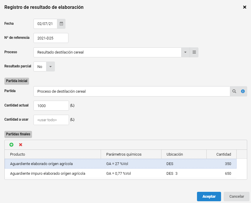Edit the Nº de referencia field
Viewport: 251px width, 203px height.
click(51, 38)
